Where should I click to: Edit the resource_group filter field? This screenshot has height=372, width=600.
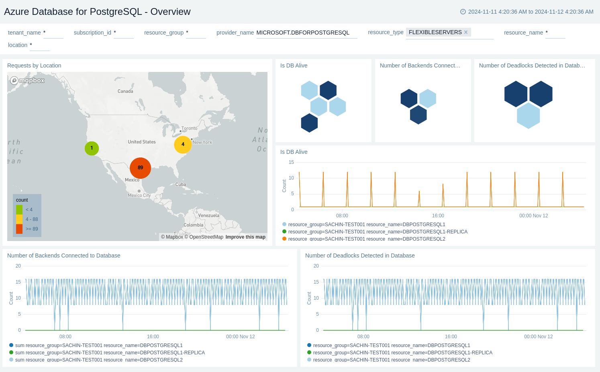coord(196,33)
